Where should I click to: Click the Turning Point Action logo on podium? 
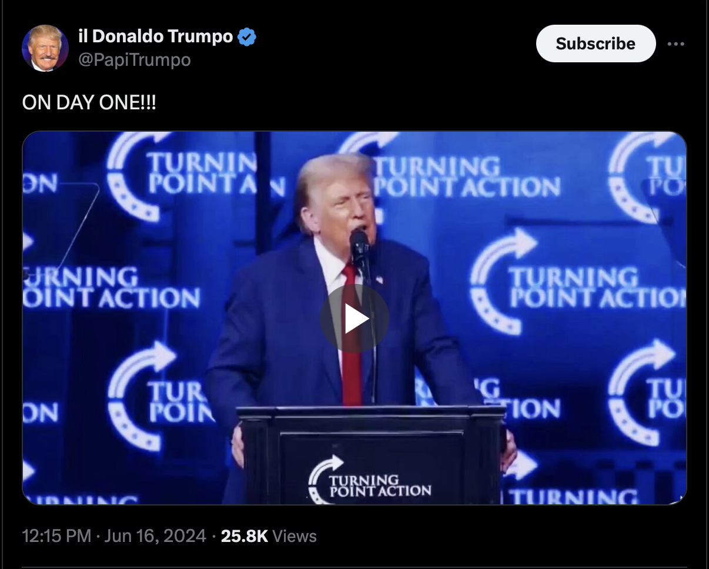370,480
